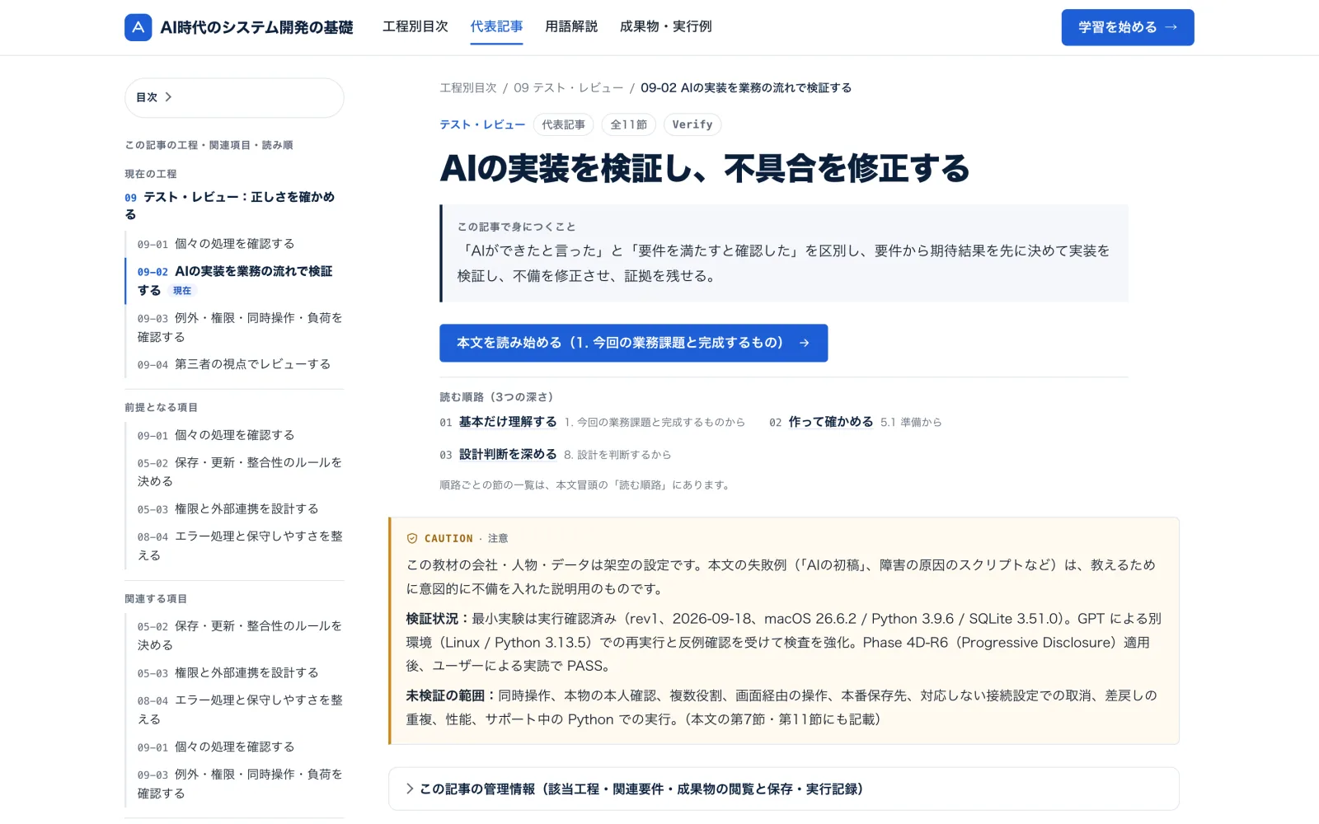This screenshot has width=1319, height=824.
Task: Open 08-04 under 関連する項目
Action: pos(240,709)
